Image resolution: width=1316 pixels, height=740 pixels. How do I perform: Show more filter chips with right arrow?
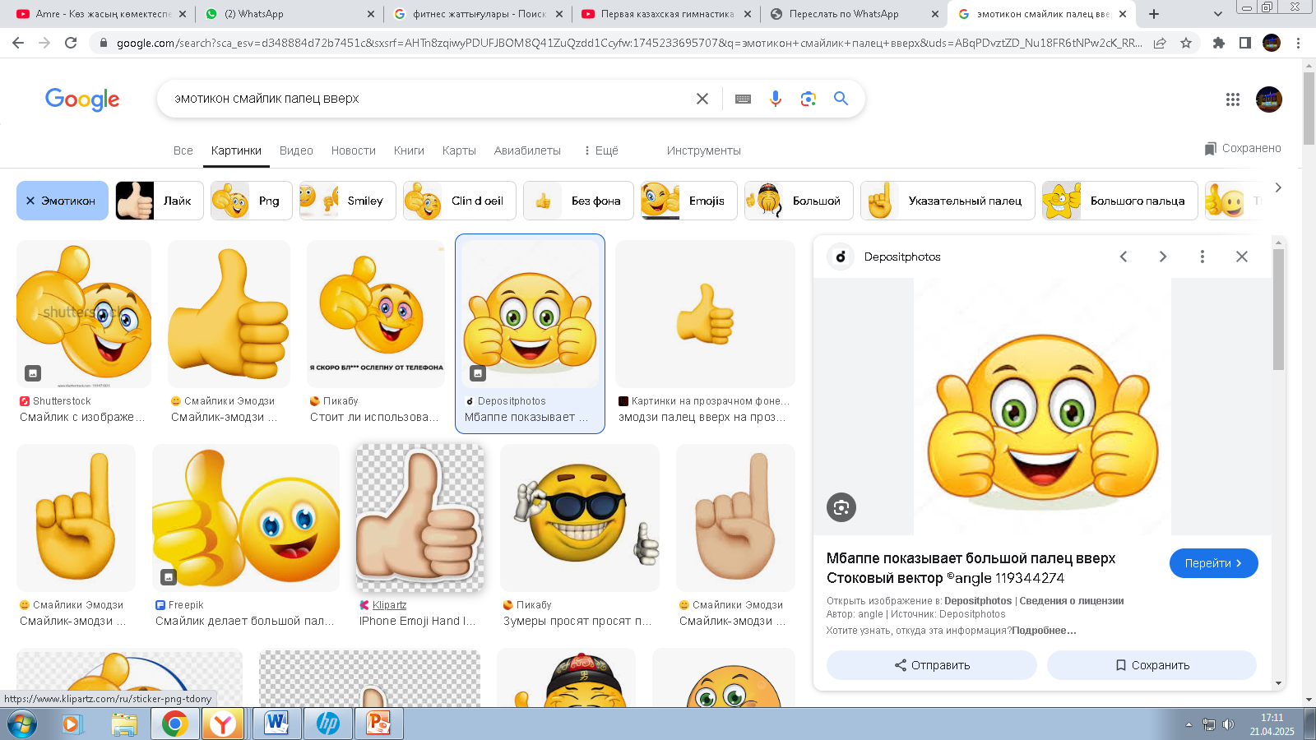pos(1277,187)
